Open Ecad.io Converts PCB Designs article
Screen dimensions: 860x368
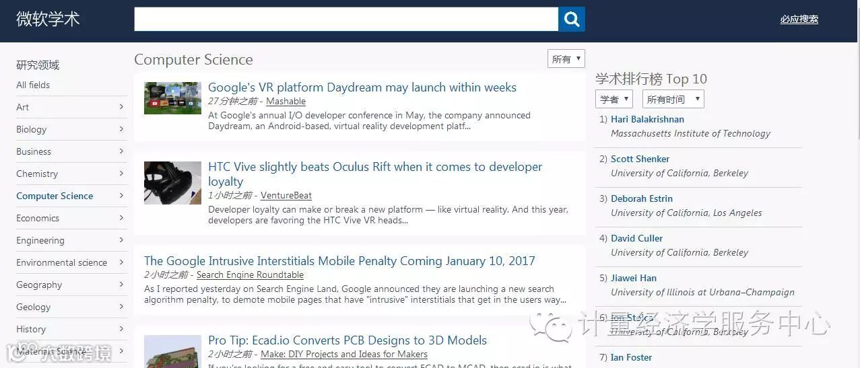click(348, 340)
